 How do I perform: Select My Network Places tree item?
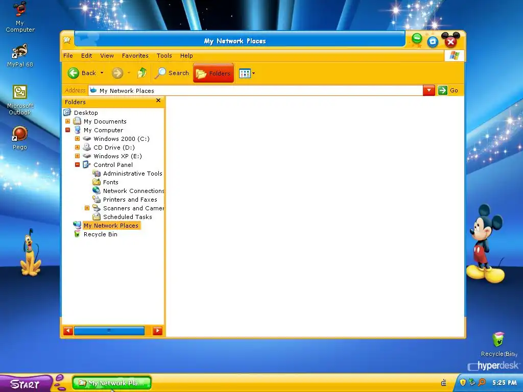click(x=111, y=225)
